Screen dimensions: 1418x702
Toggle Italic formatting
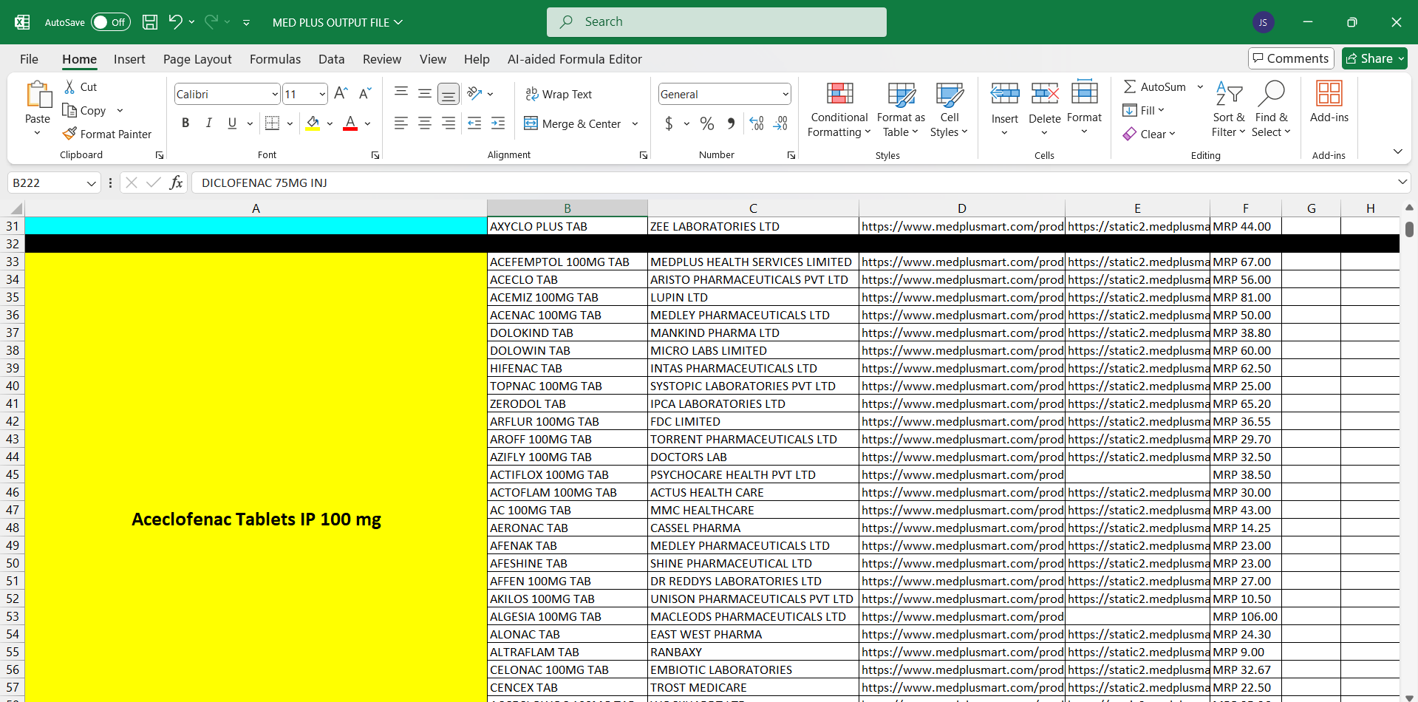(209, 123)
